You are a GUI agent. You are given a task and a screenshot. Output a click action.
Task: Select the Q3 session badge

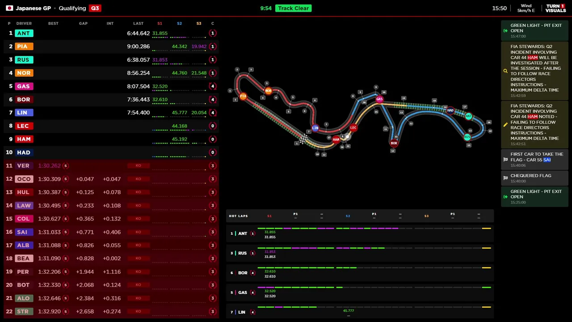tap(95, 8)
